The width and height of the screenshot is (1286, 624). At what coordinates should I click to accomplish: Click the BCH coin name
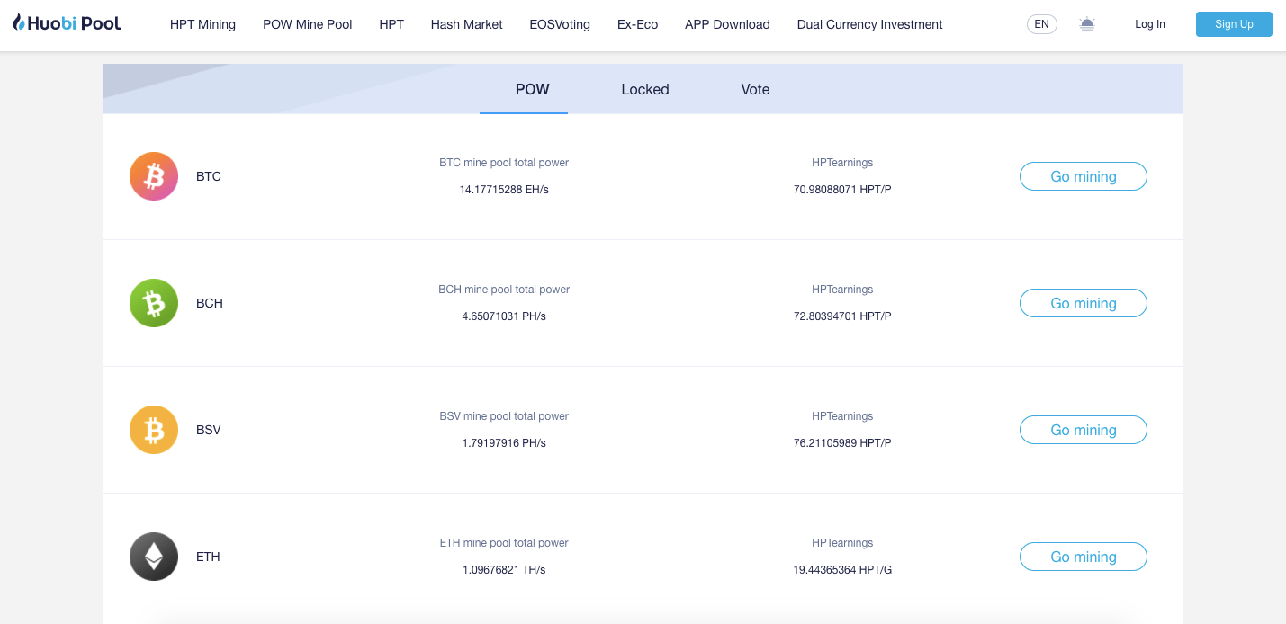210,303
